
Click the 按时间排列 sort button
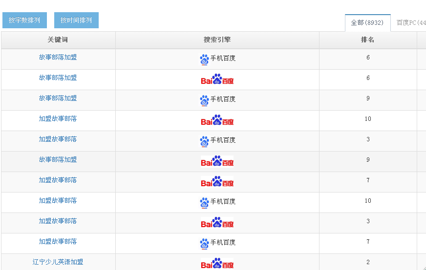[x=76, y=20]
